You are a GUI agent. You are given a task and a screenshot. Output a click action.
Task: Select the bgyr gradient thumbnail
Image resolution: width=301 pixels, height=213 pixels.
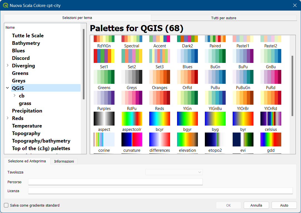pos(187,119)
